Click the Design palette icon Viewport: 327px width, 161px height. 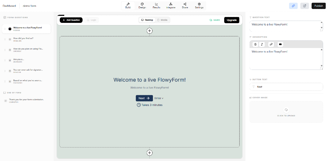tap(142, 4)
